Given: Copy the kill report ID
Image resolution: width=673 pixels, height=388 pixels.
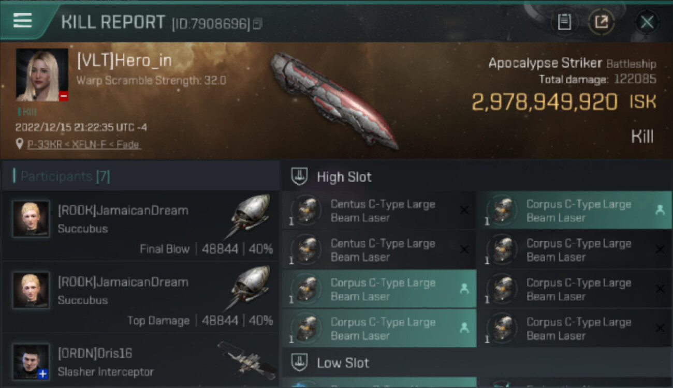Looking at the screenshot, I should [x=257, y=24].
